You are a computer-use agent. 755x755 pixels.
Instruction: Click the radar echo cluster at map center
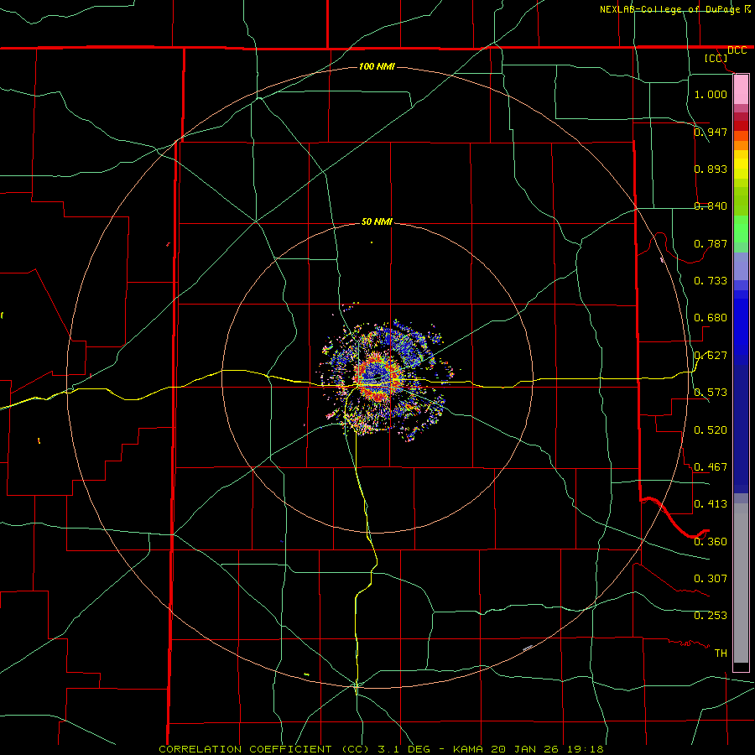pos(385,380)
